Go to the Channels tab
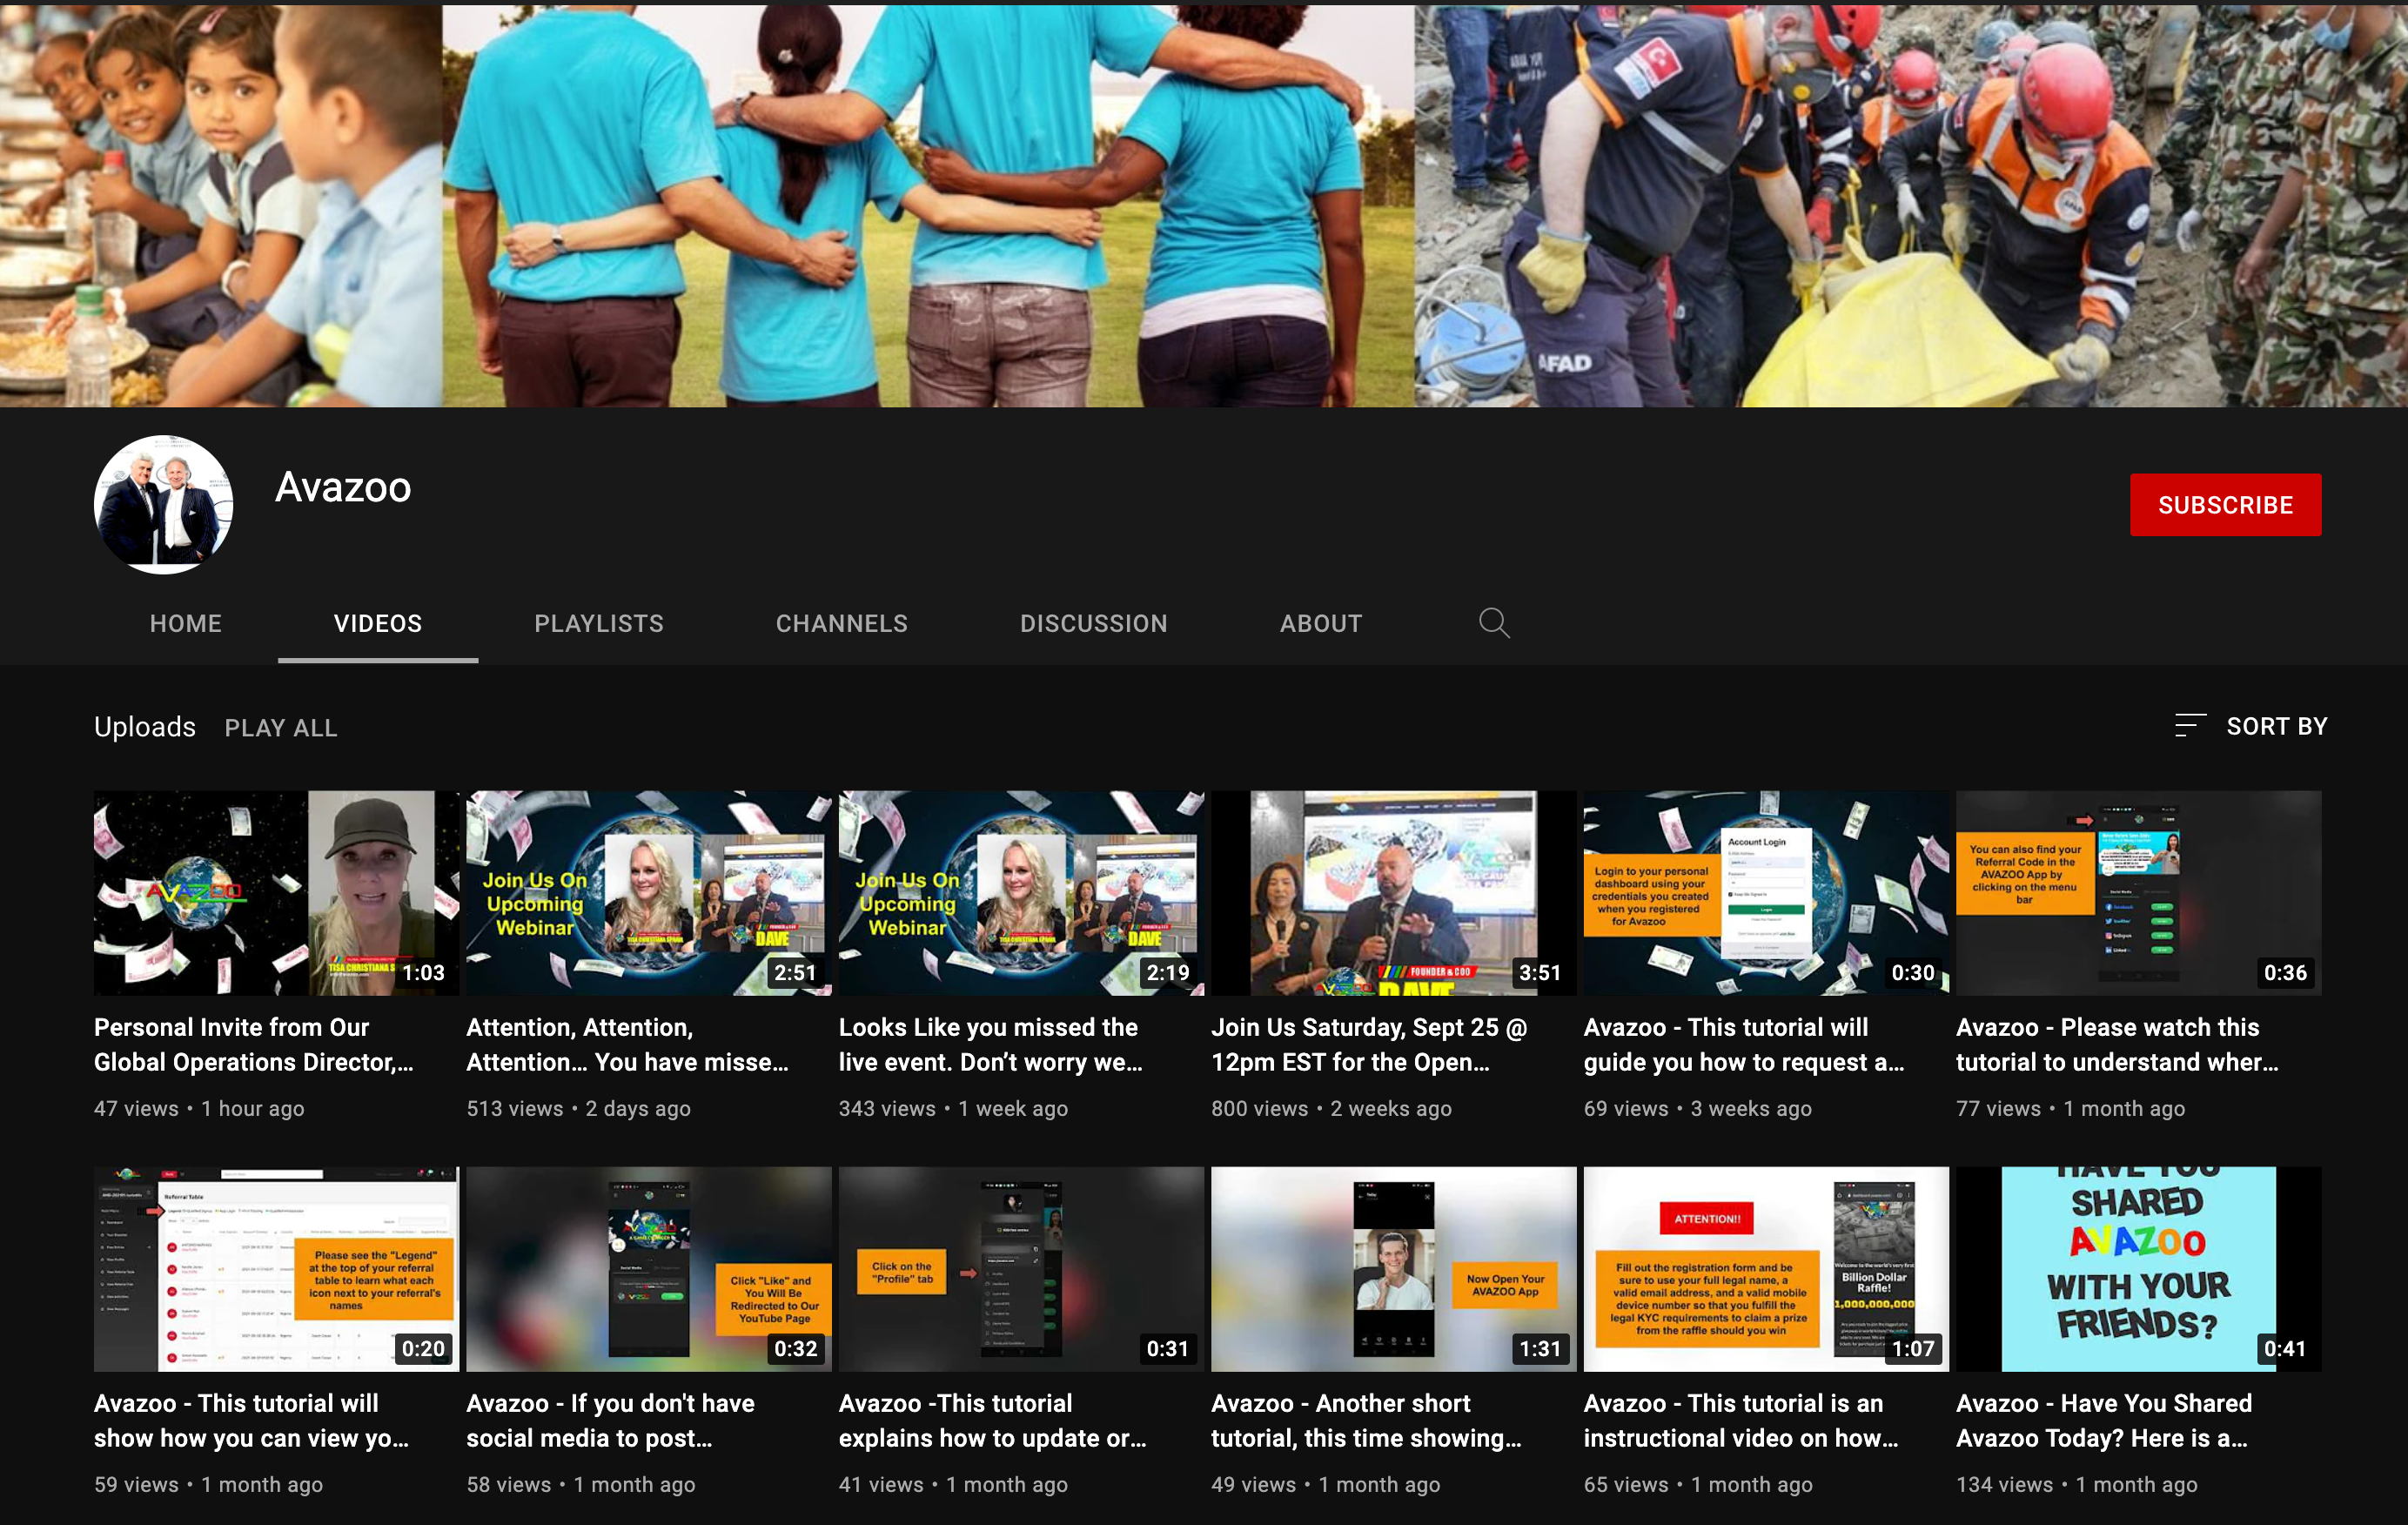Viewport: 2408px width, 1525px height. pos(842,623)
